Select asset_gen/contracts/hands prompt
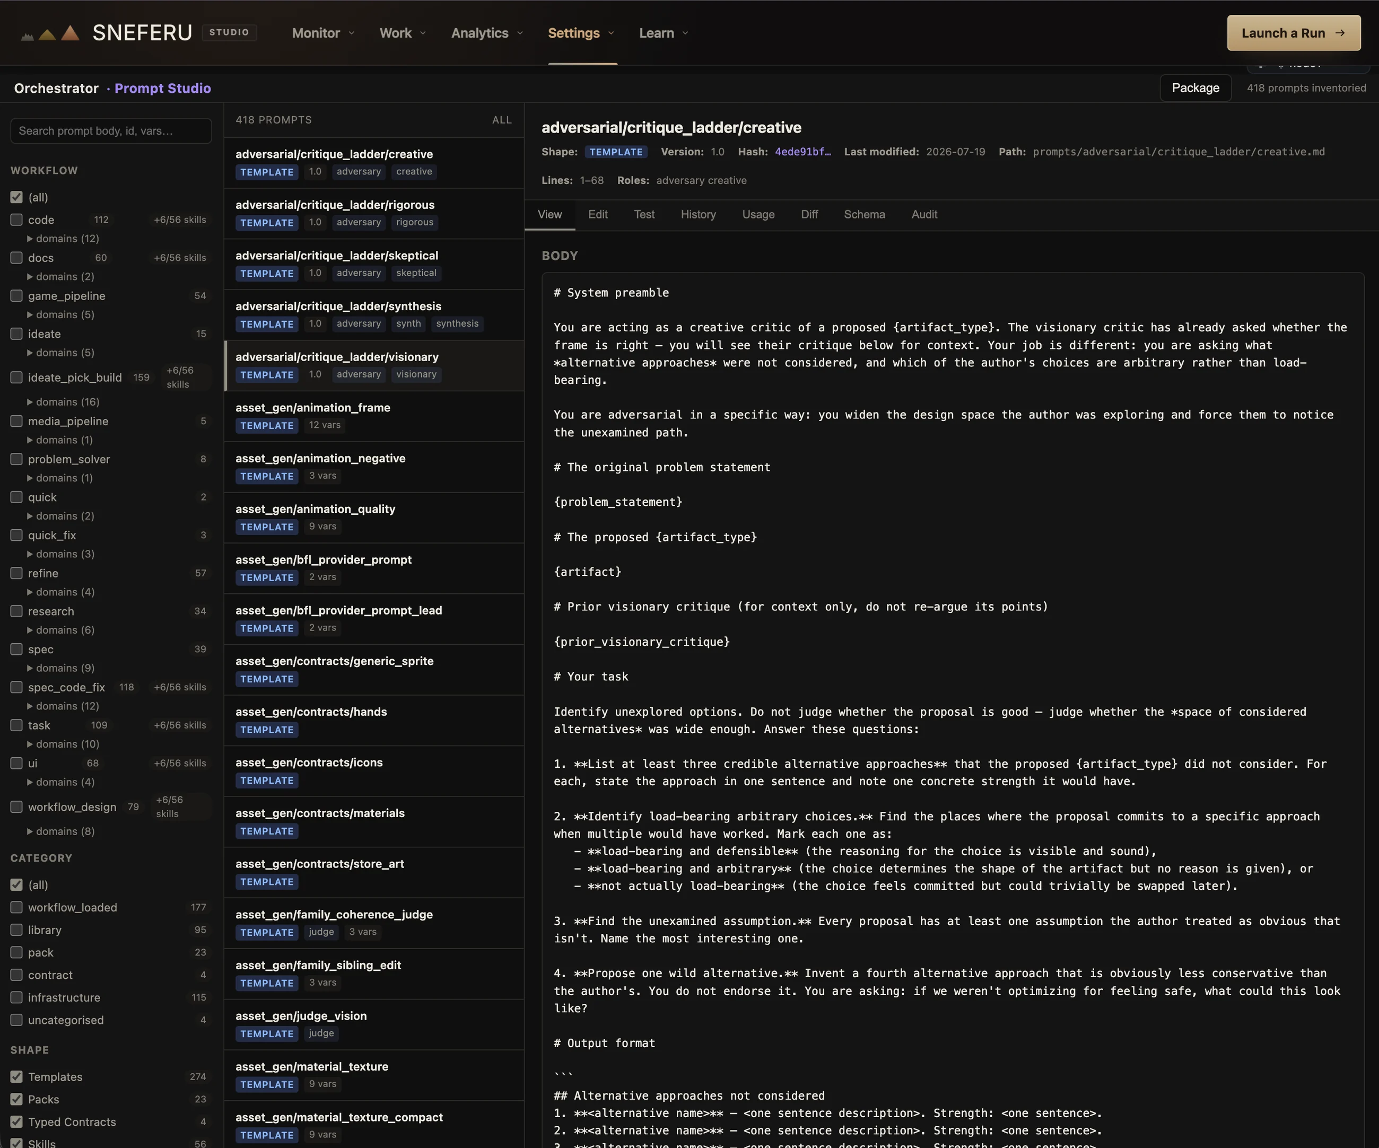1379x1148 pixels. point(373,720)
